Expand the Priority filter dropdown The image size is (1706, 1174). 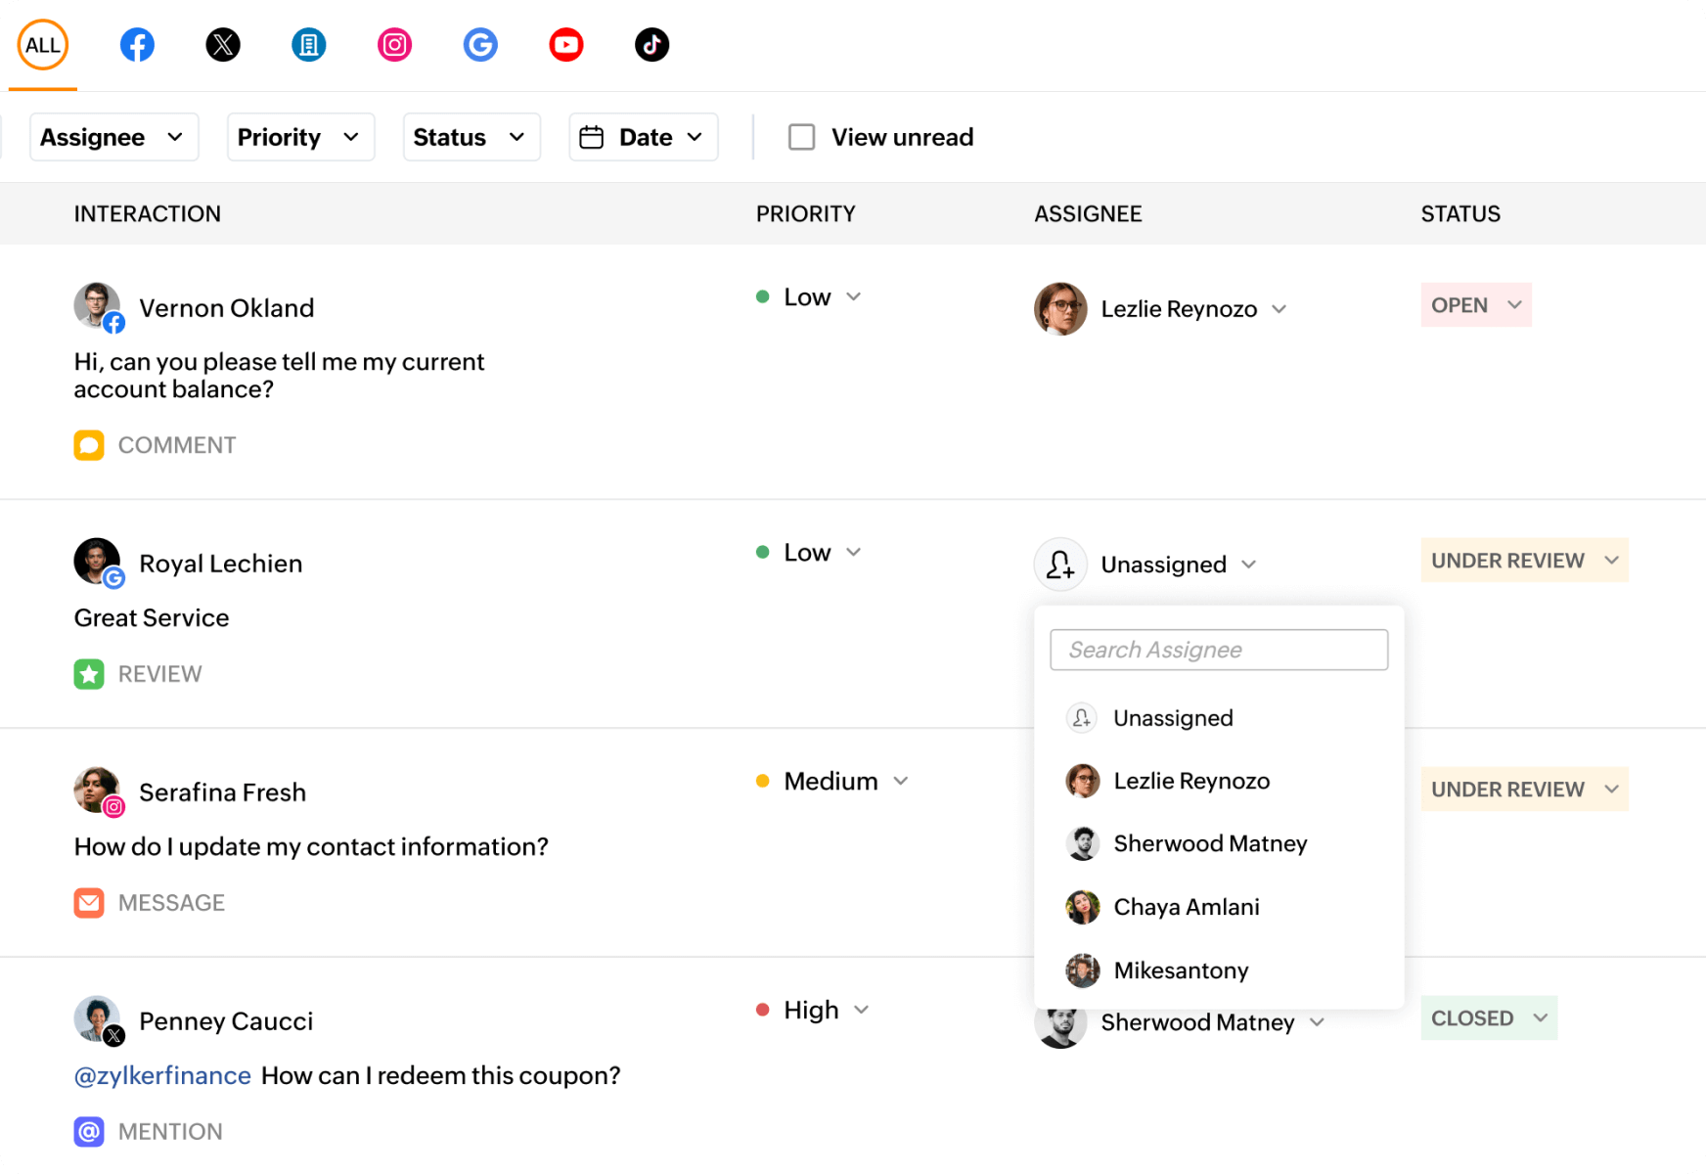pyautogui.click(x=300, y=137)
